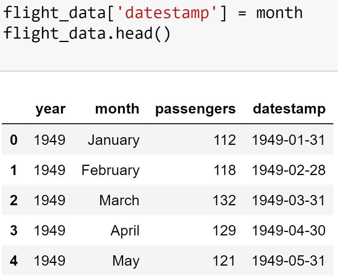Click the datestamp cell 1949-05-31

tap(289, 261)
